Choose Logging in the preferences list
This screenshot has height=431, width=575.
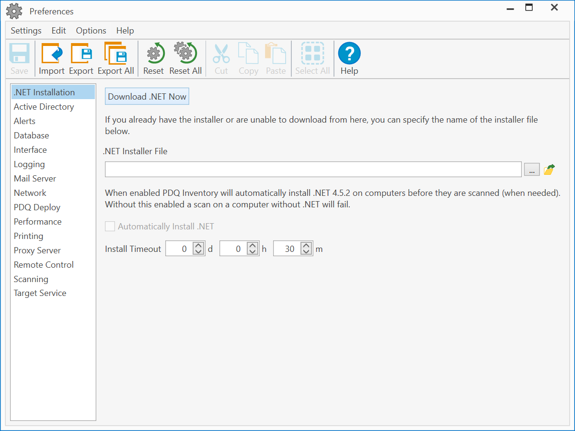(53, 164)
